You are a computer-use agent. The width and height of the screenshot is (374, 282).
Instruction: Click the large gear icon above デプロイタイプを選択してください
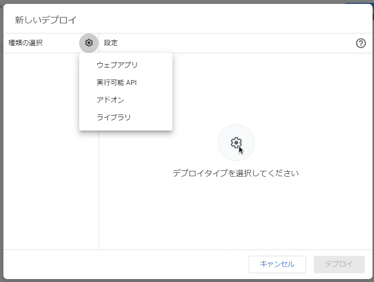(236, 143)
